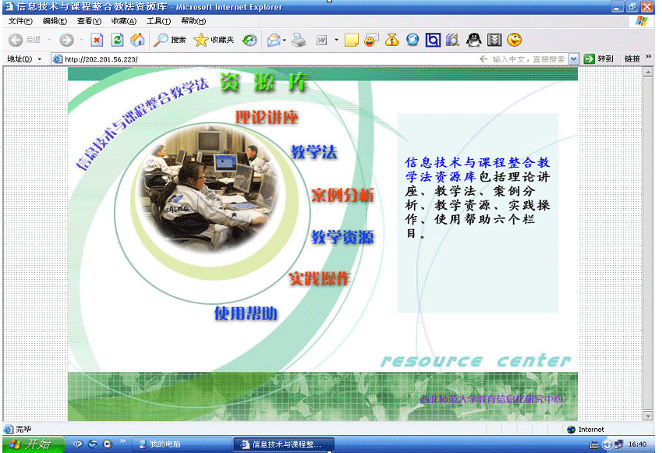Click the gold money bag toolbar icon

point(391,40)
